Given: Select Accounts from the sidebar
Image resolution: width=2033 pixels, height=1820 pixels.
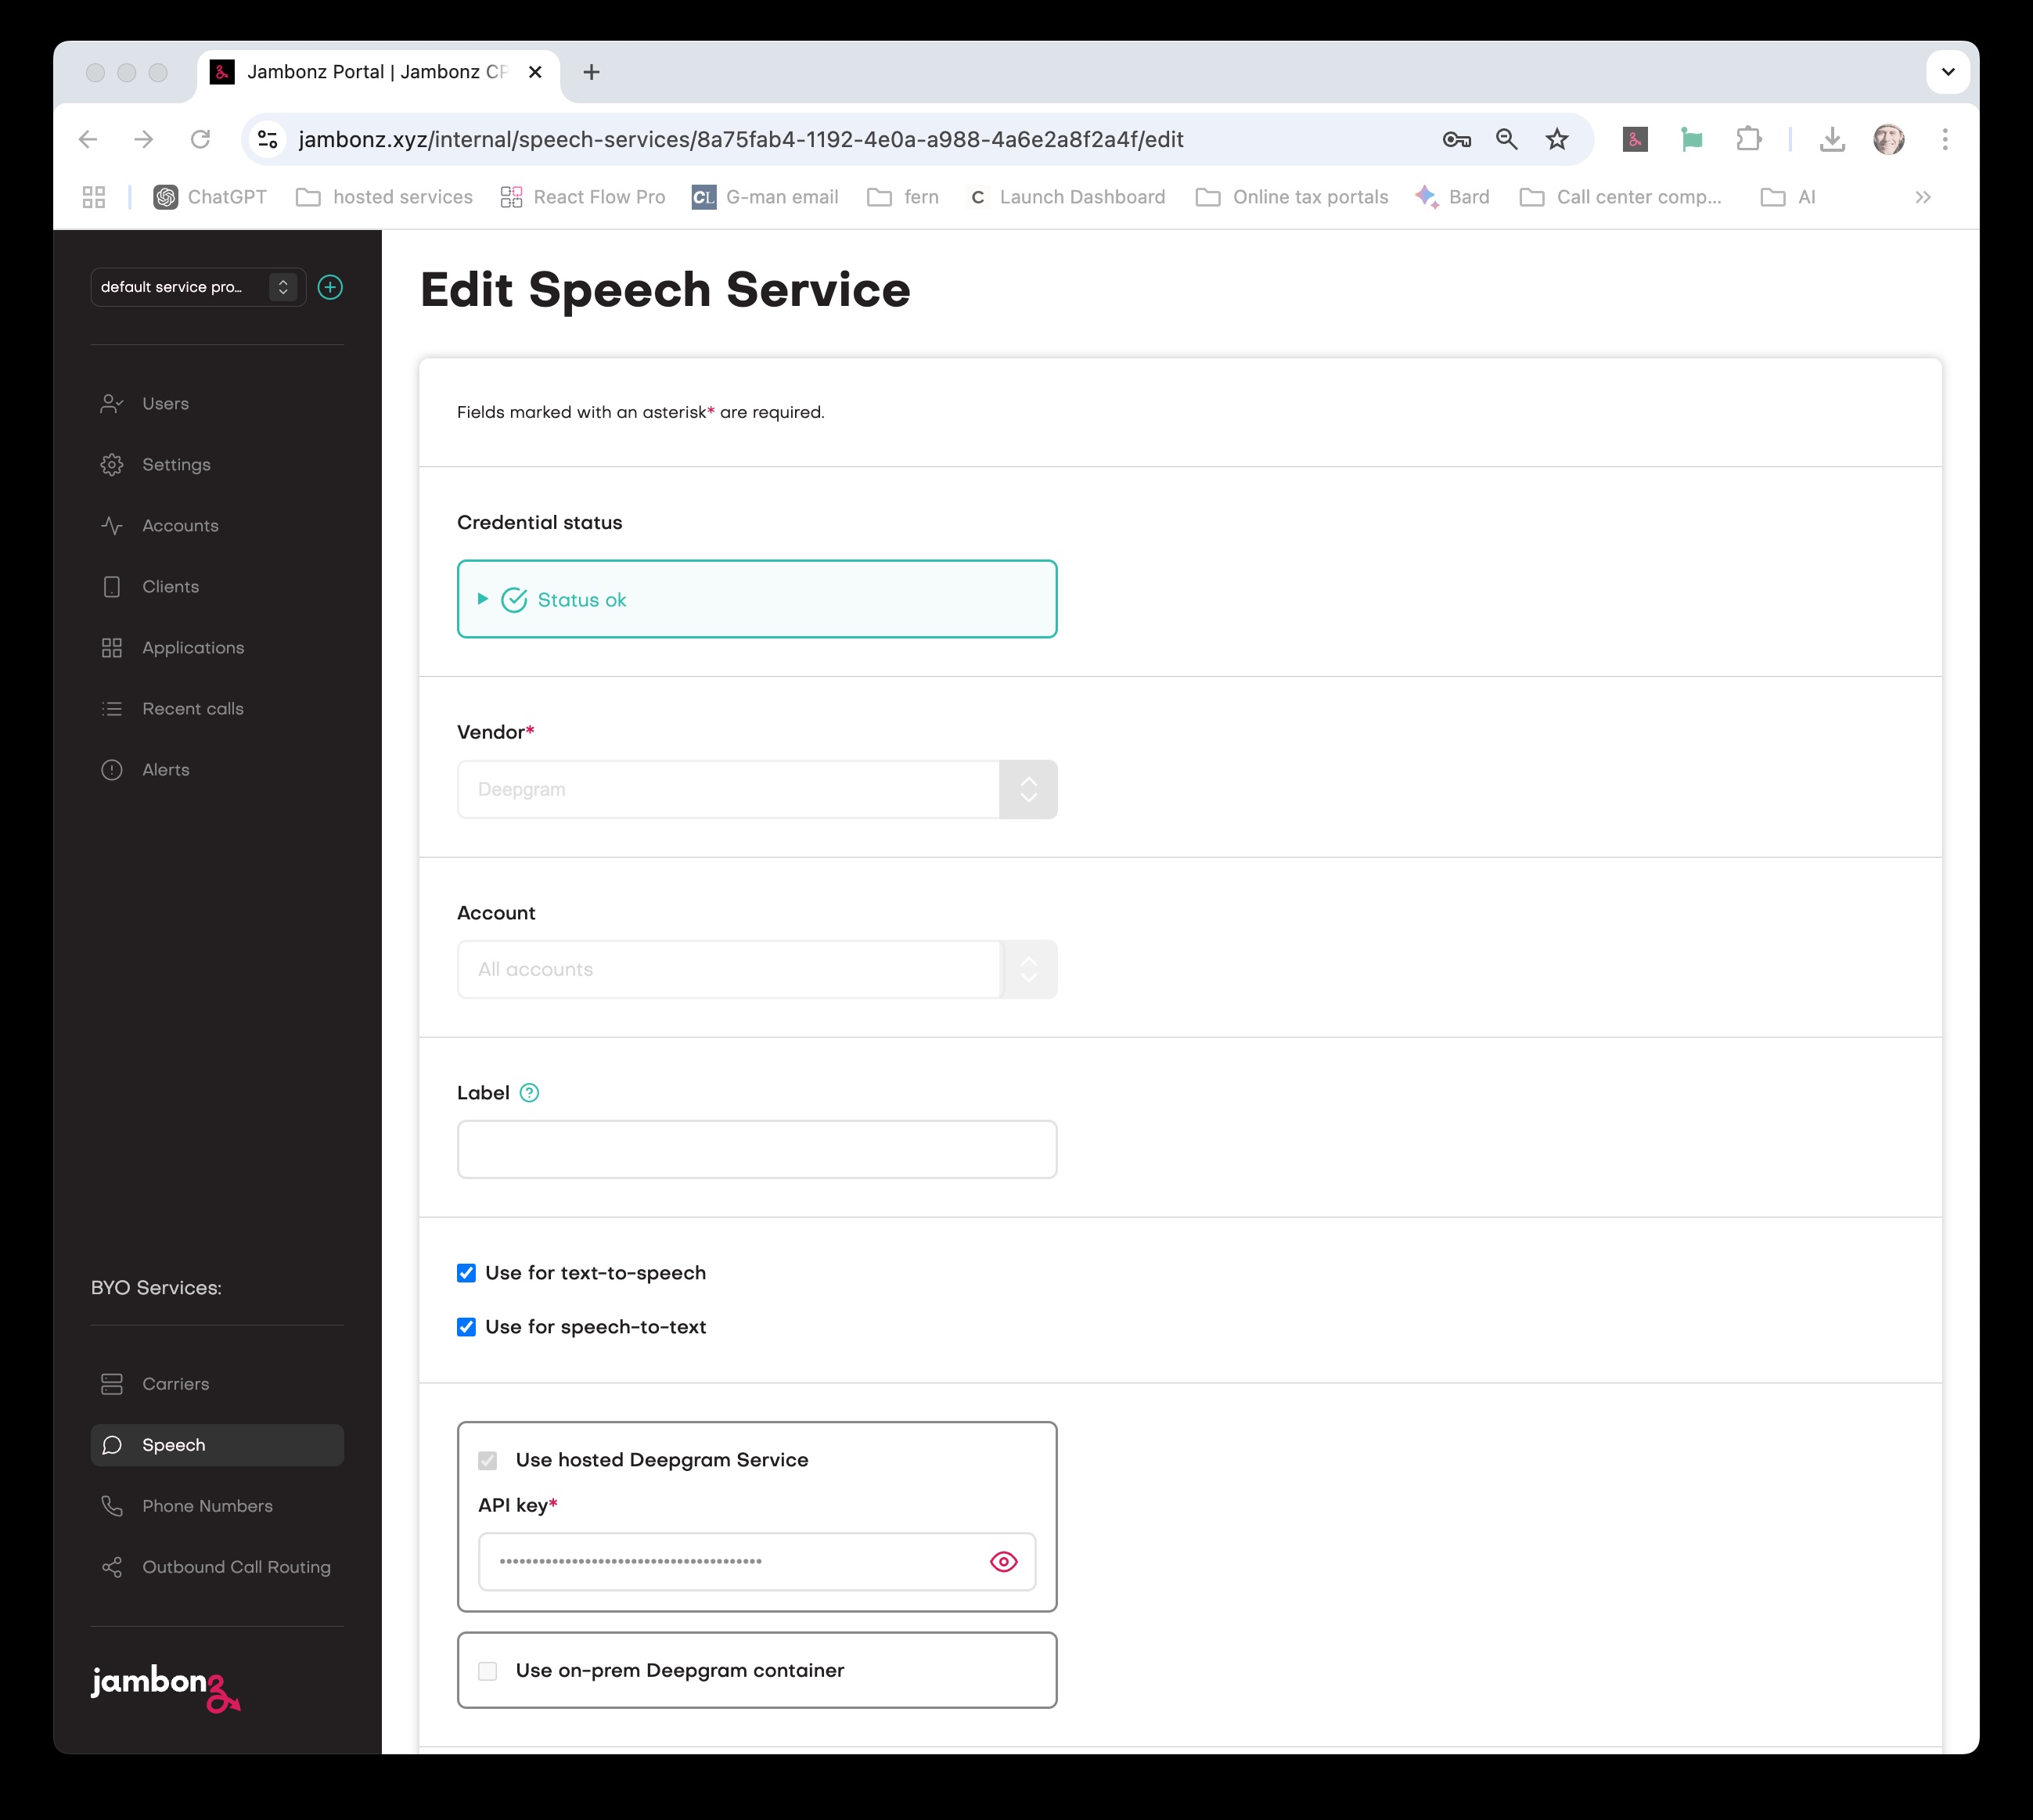Looking at the screenshot, I should [180, 525].
